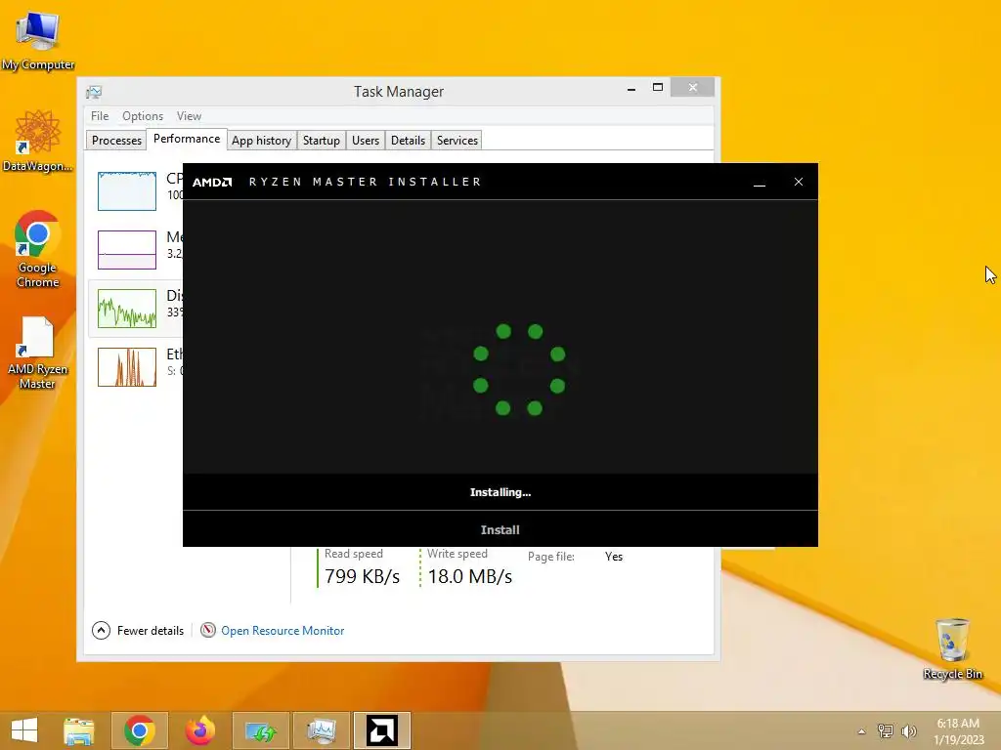The image size is (1001, 750).
Task: Open the File menu in Task Manager
Action: pos(100,116)
